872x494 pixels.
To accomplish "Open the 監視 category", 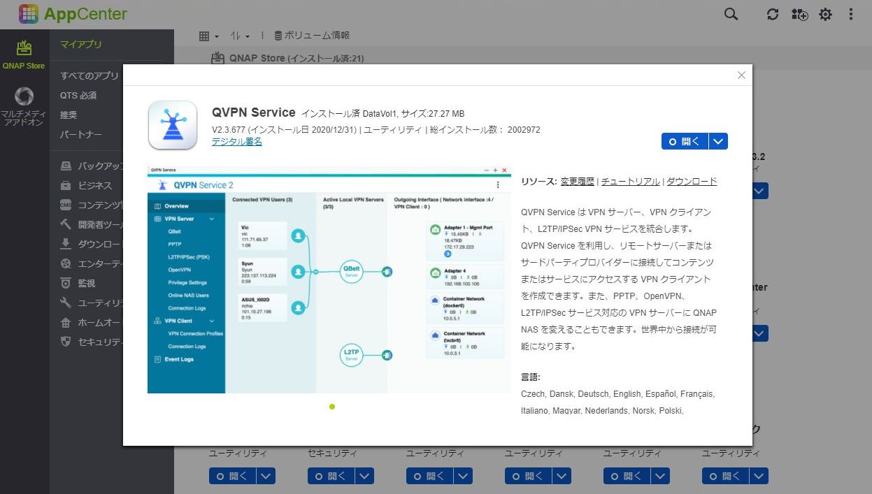I will pos(78,284).
